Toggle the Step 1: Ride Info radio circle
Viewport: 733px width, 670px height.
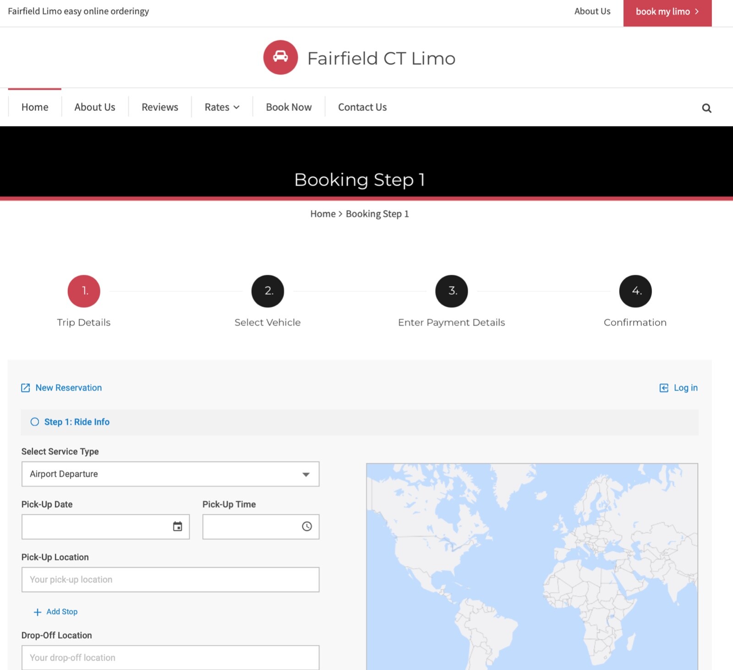tap(35, 422)
